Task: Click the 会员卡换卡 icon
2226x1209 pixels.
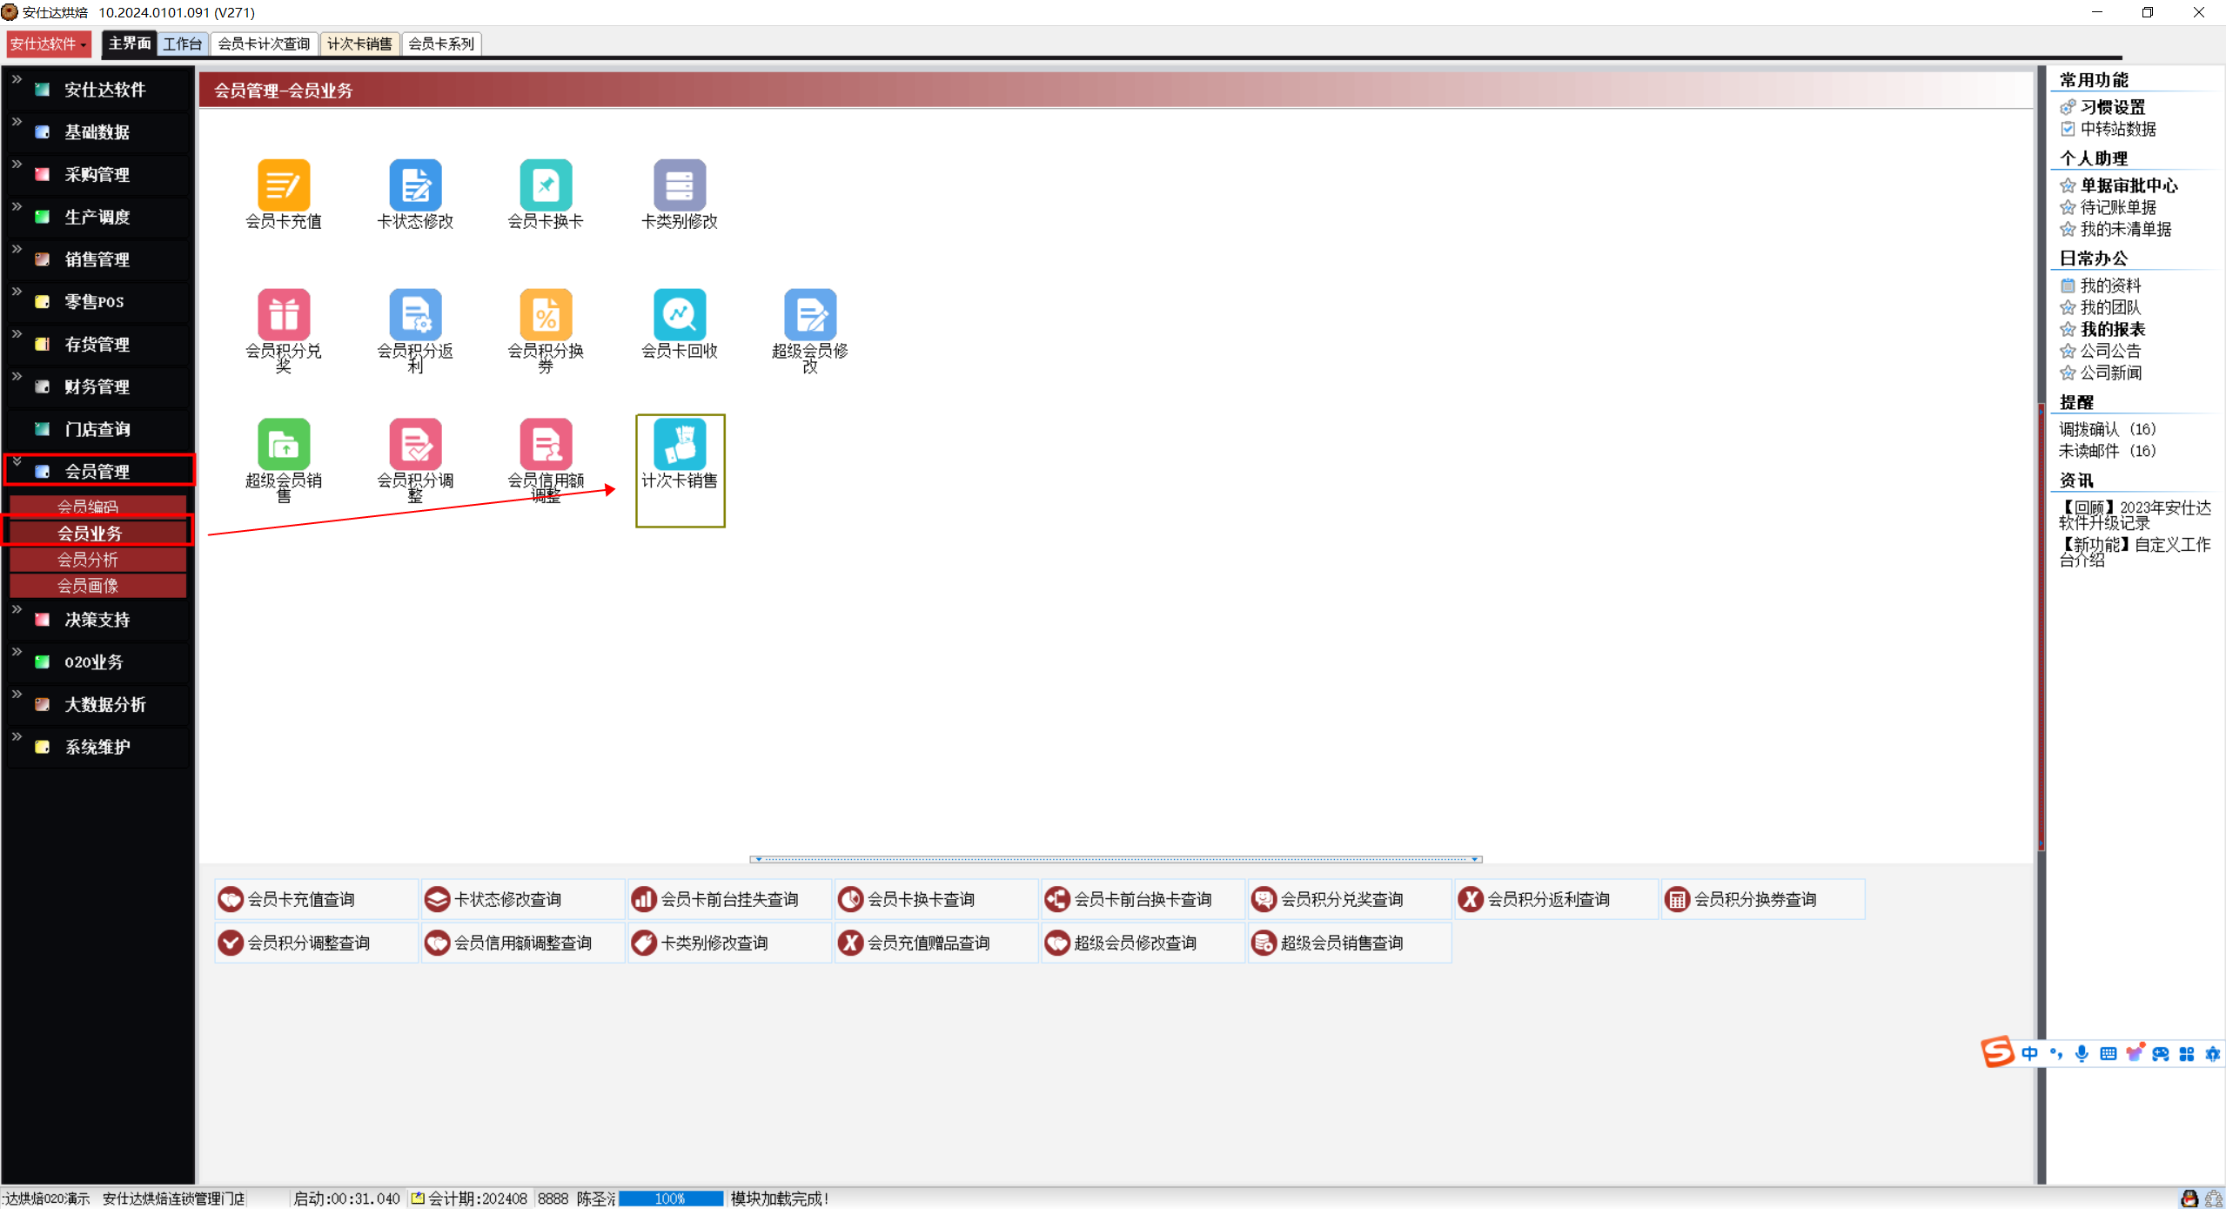Action: tap(546, 185)
